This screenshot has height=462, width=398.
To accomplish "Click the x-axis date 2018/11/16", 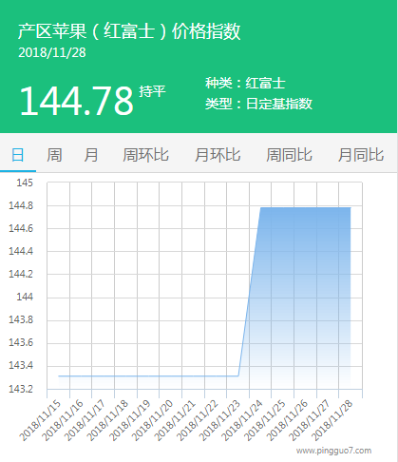I will coord(63,420).
